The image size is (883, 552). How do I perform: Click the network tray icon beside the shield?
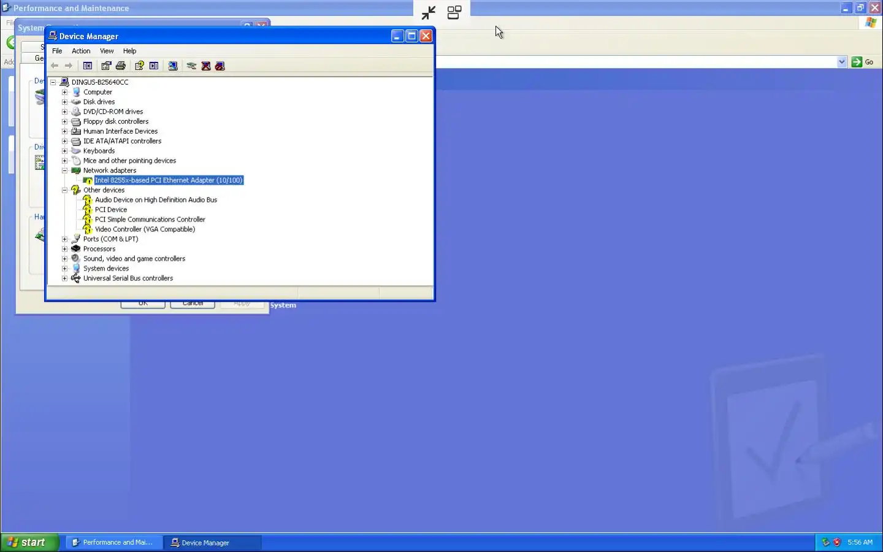tap(825, 542)
